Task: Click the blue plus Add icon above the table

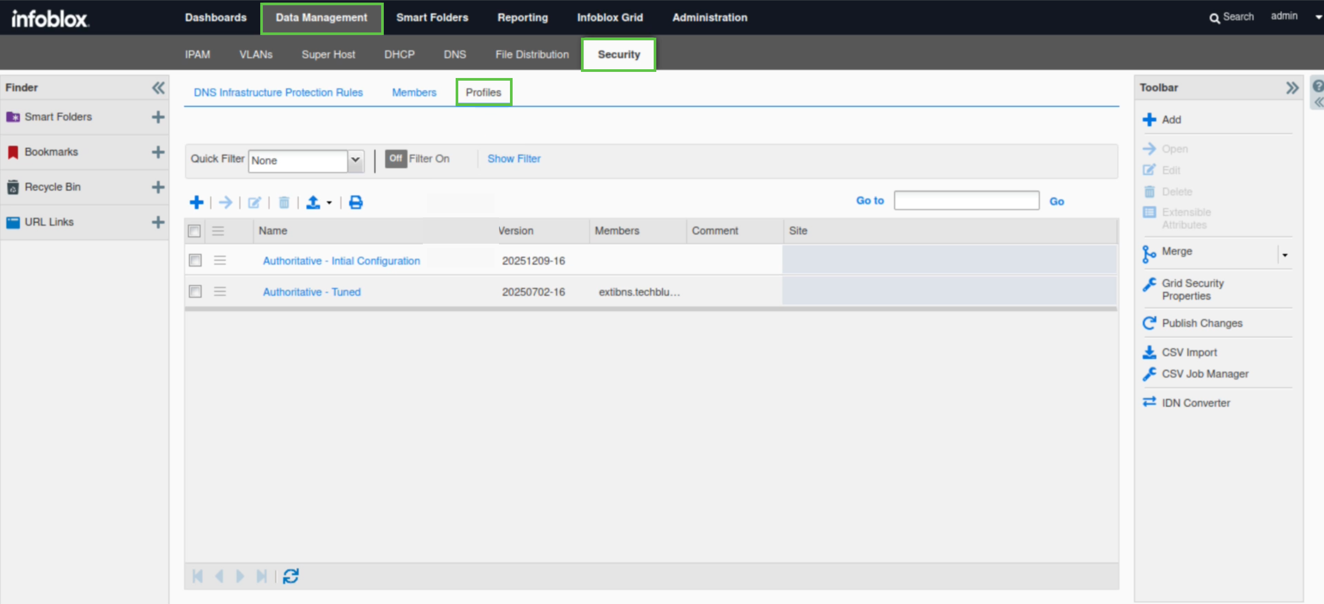Action: 196,203
